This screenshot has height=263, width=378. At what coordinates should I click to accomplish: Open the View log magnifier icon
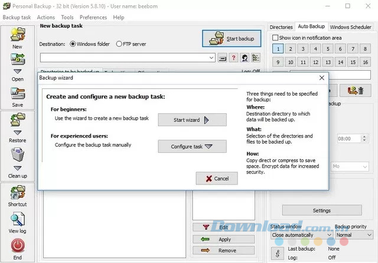tap(18, 219)
